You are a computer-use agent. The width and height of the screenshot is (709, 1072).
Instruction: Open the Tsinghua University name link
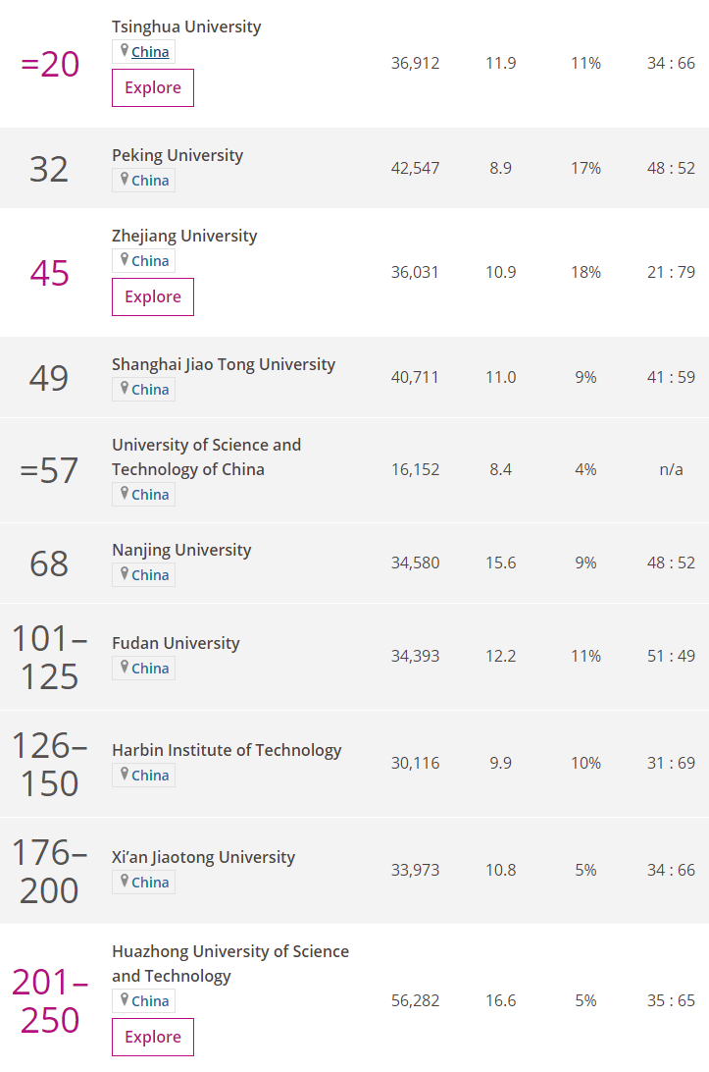[186, 27]
